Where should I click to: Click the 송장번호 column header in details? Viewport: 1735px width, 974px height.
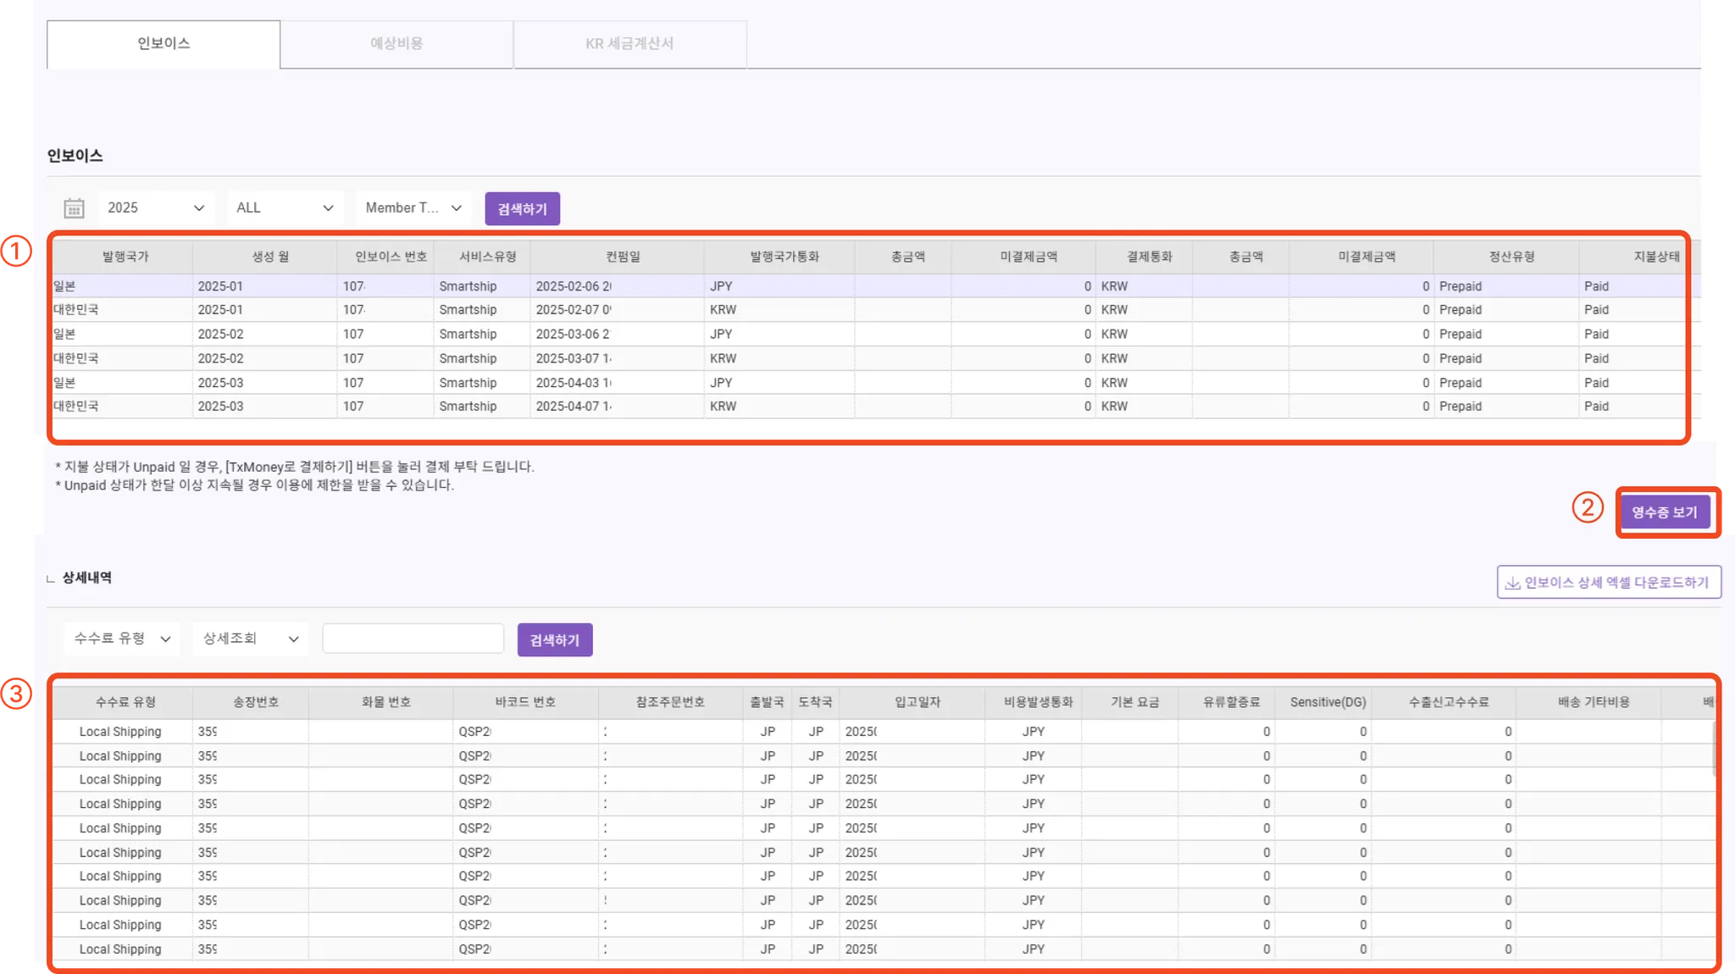point(256,702)
